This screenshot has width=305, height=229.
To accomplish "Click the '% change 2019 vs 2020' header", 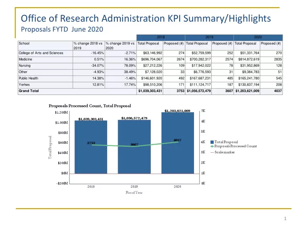I will click(x=120, y=46).
